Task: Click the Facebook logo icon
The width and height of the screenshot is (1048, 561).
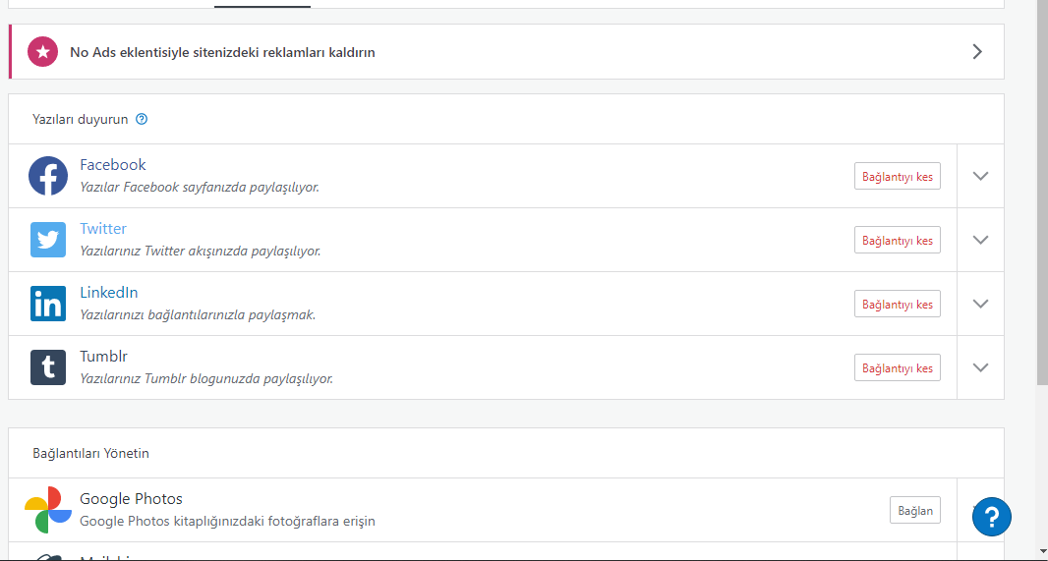Action: (48, 176)
